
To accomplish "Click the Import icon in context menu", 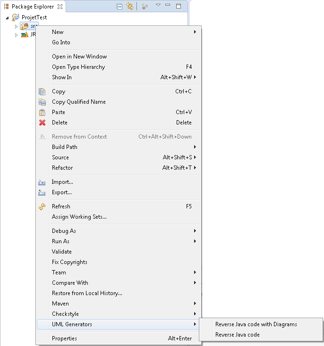I will [42, 182].
